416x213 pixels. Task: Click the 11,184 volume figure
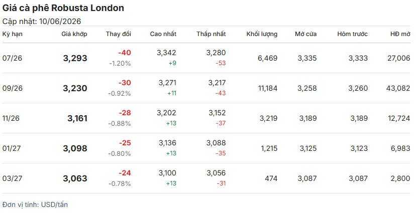tap(268, 88)
